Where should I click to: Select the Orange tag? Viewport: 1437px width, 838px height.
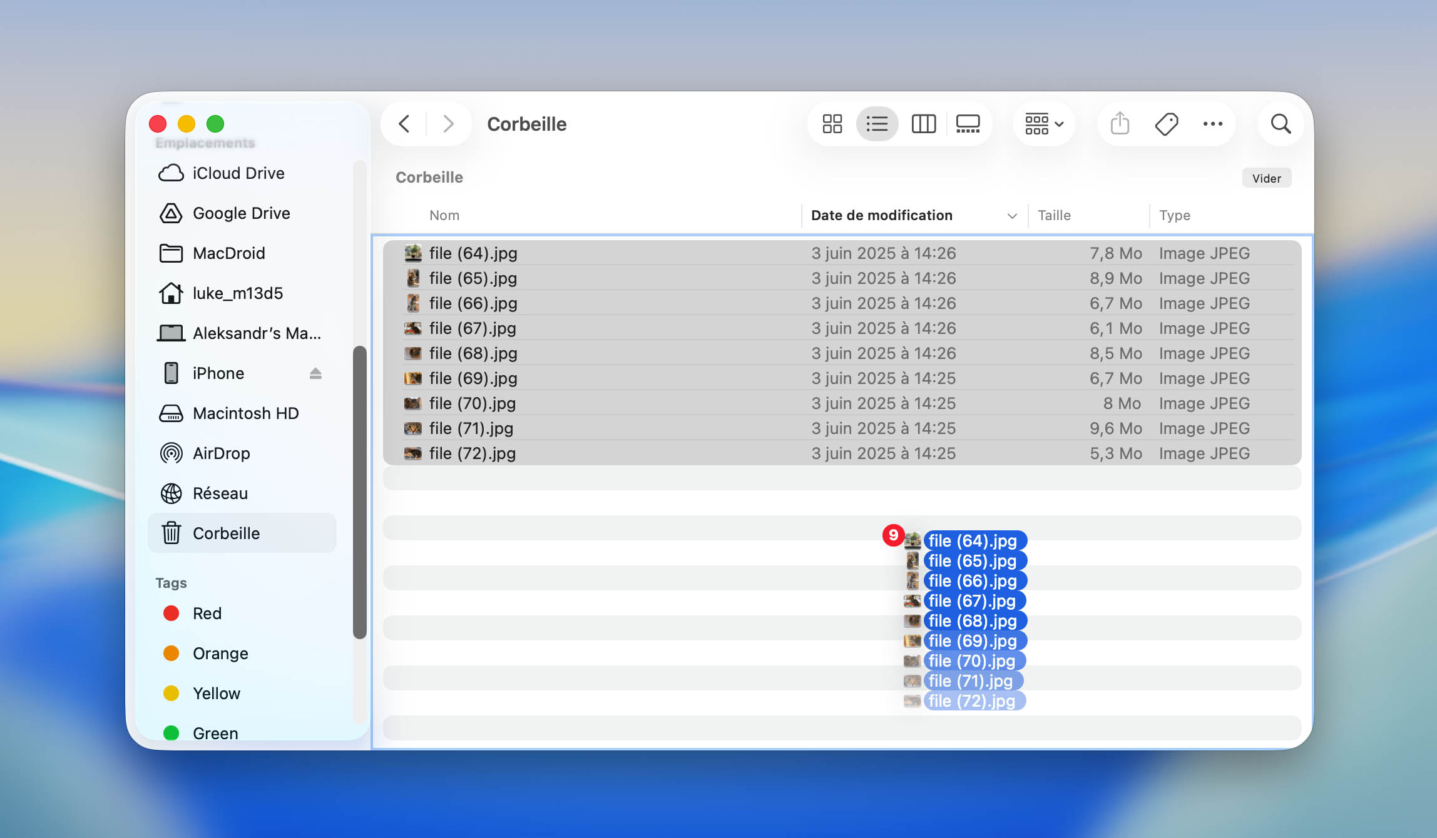[242, 654]
